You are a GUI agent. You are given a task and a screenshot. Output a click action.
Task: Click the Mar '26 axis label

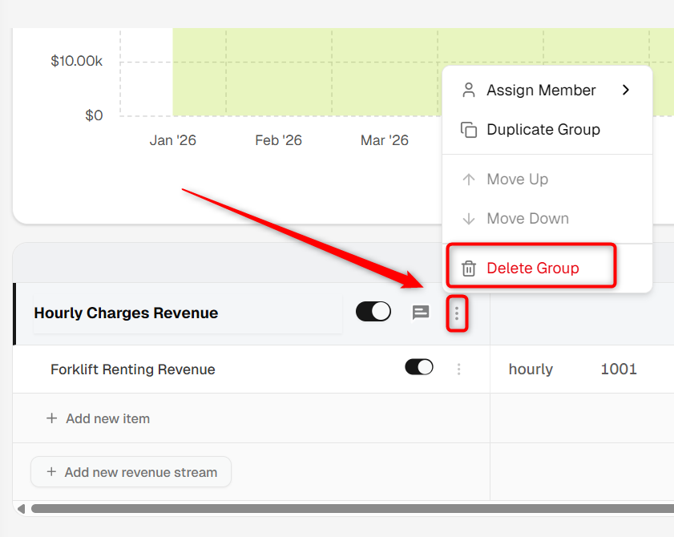coord(384,140)
